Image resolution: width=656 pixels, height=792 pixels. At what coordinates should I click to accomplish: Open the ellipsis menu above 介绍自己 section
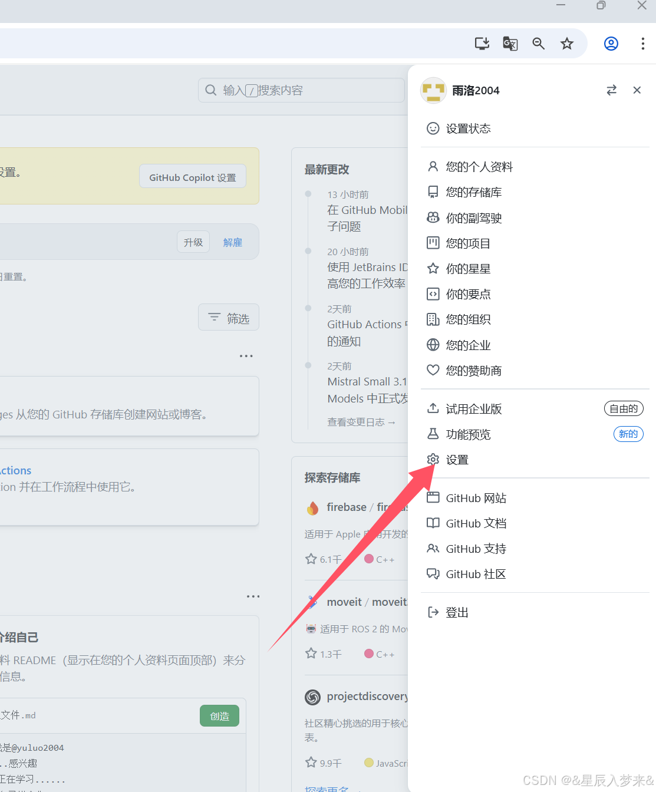pyautogui.click(x=253, y=596)
